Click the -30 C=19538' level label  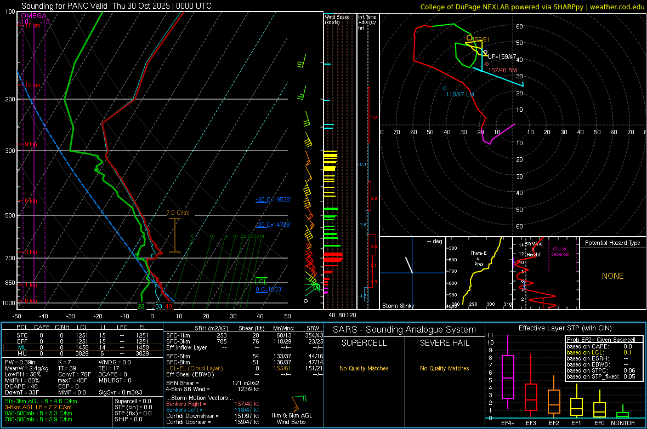[x=273, y=199]
